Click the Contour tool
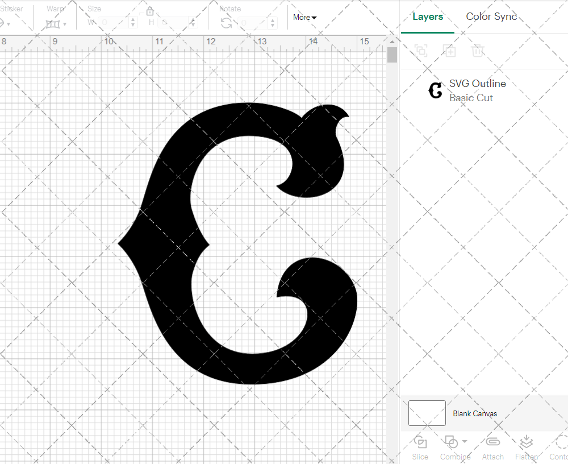 pyautogui.click(x=558, y=448)
